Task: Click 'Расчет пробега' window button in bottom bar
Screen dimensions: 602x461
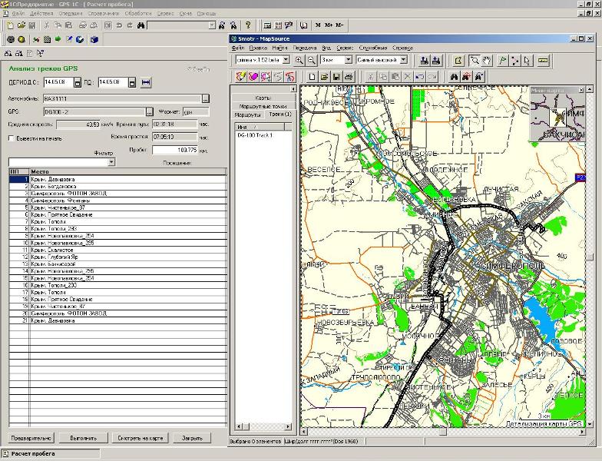Action: [51, 453]
